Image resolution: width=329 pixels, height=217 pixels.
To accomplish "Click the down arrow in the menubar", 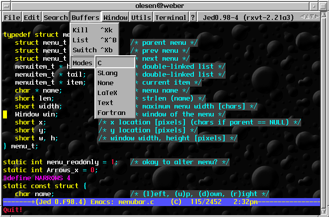I will (312, 17).
